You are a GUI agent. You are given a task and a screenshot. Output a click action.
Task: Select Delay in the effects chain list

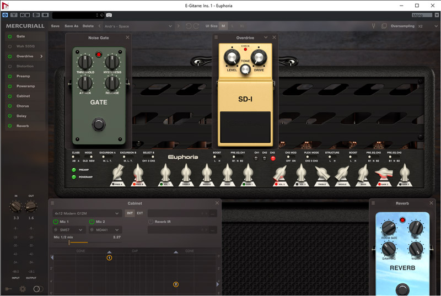[x=21, y=116]
